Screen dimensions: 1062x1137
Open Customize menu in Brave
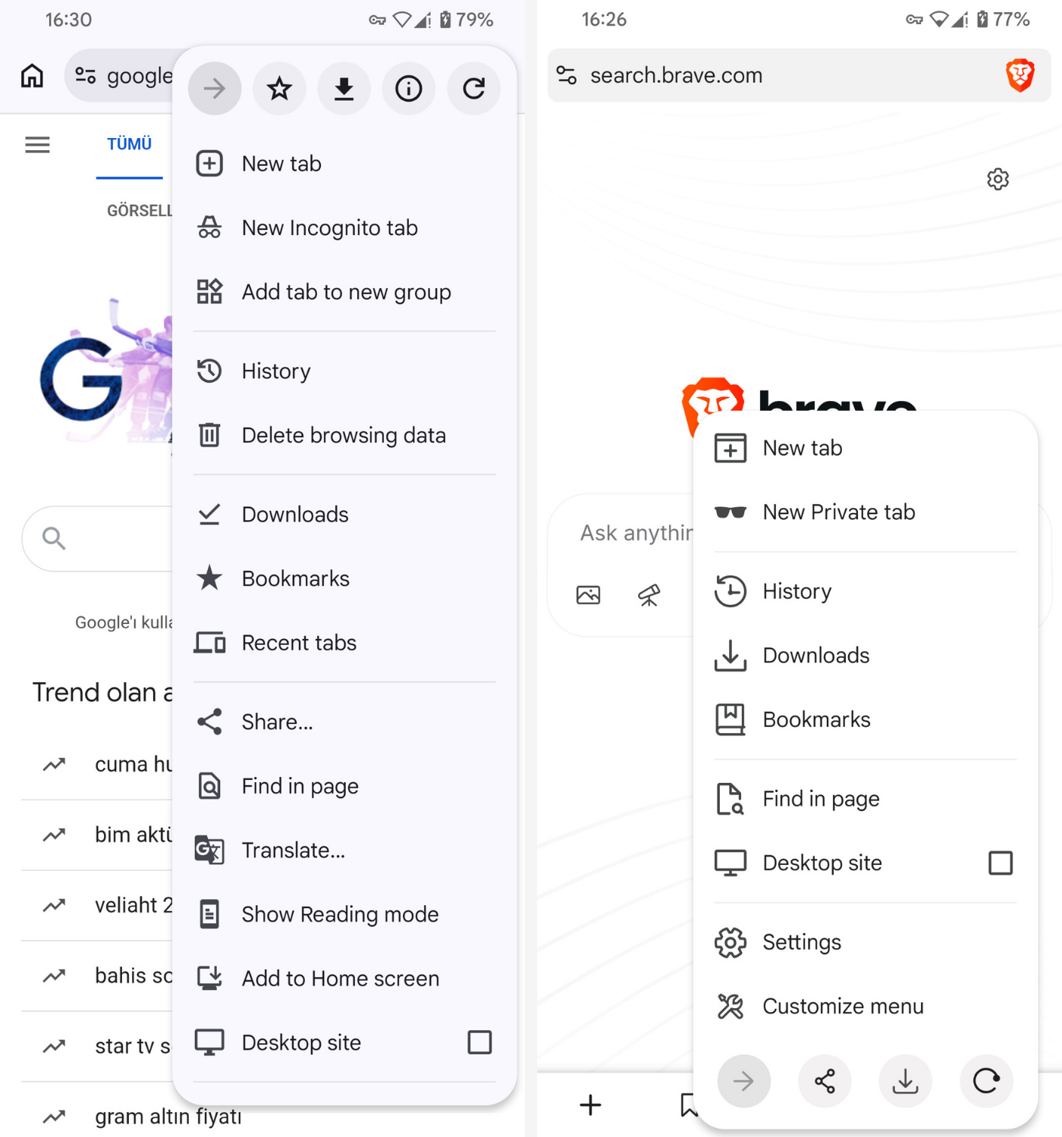point(843,1006)
